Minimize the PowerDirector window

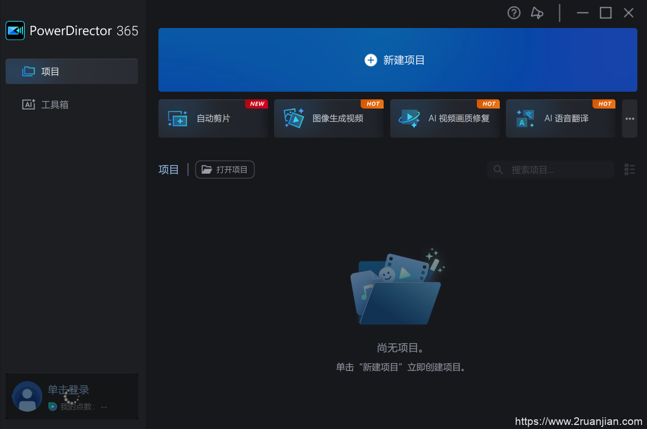(x=583, y=13)
